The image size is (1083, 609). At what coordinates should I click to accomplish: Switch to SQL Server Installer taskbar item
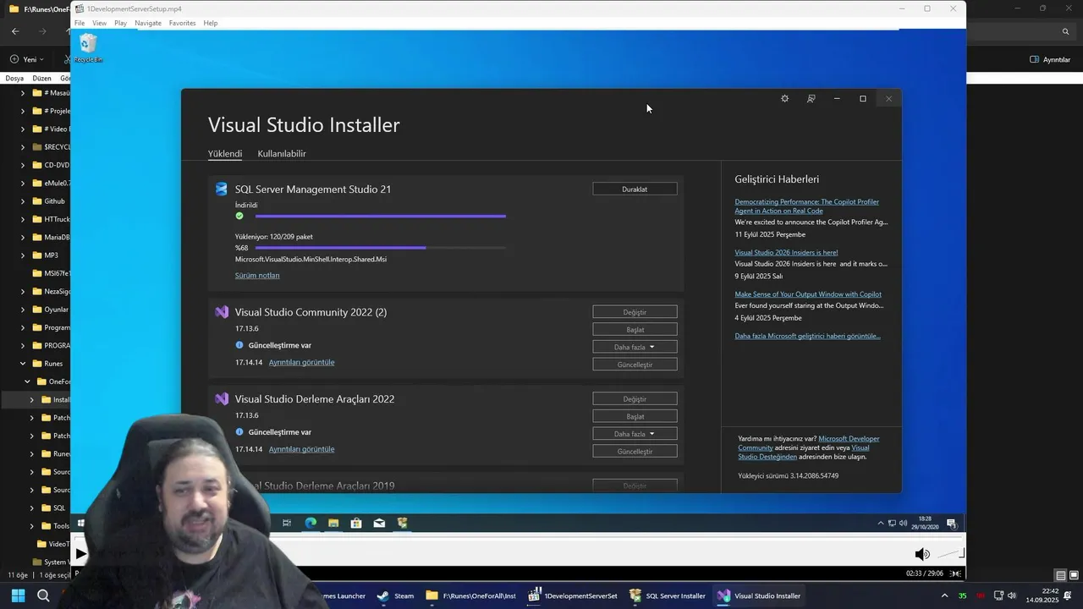pyautogui.click(x=668, y=595)
